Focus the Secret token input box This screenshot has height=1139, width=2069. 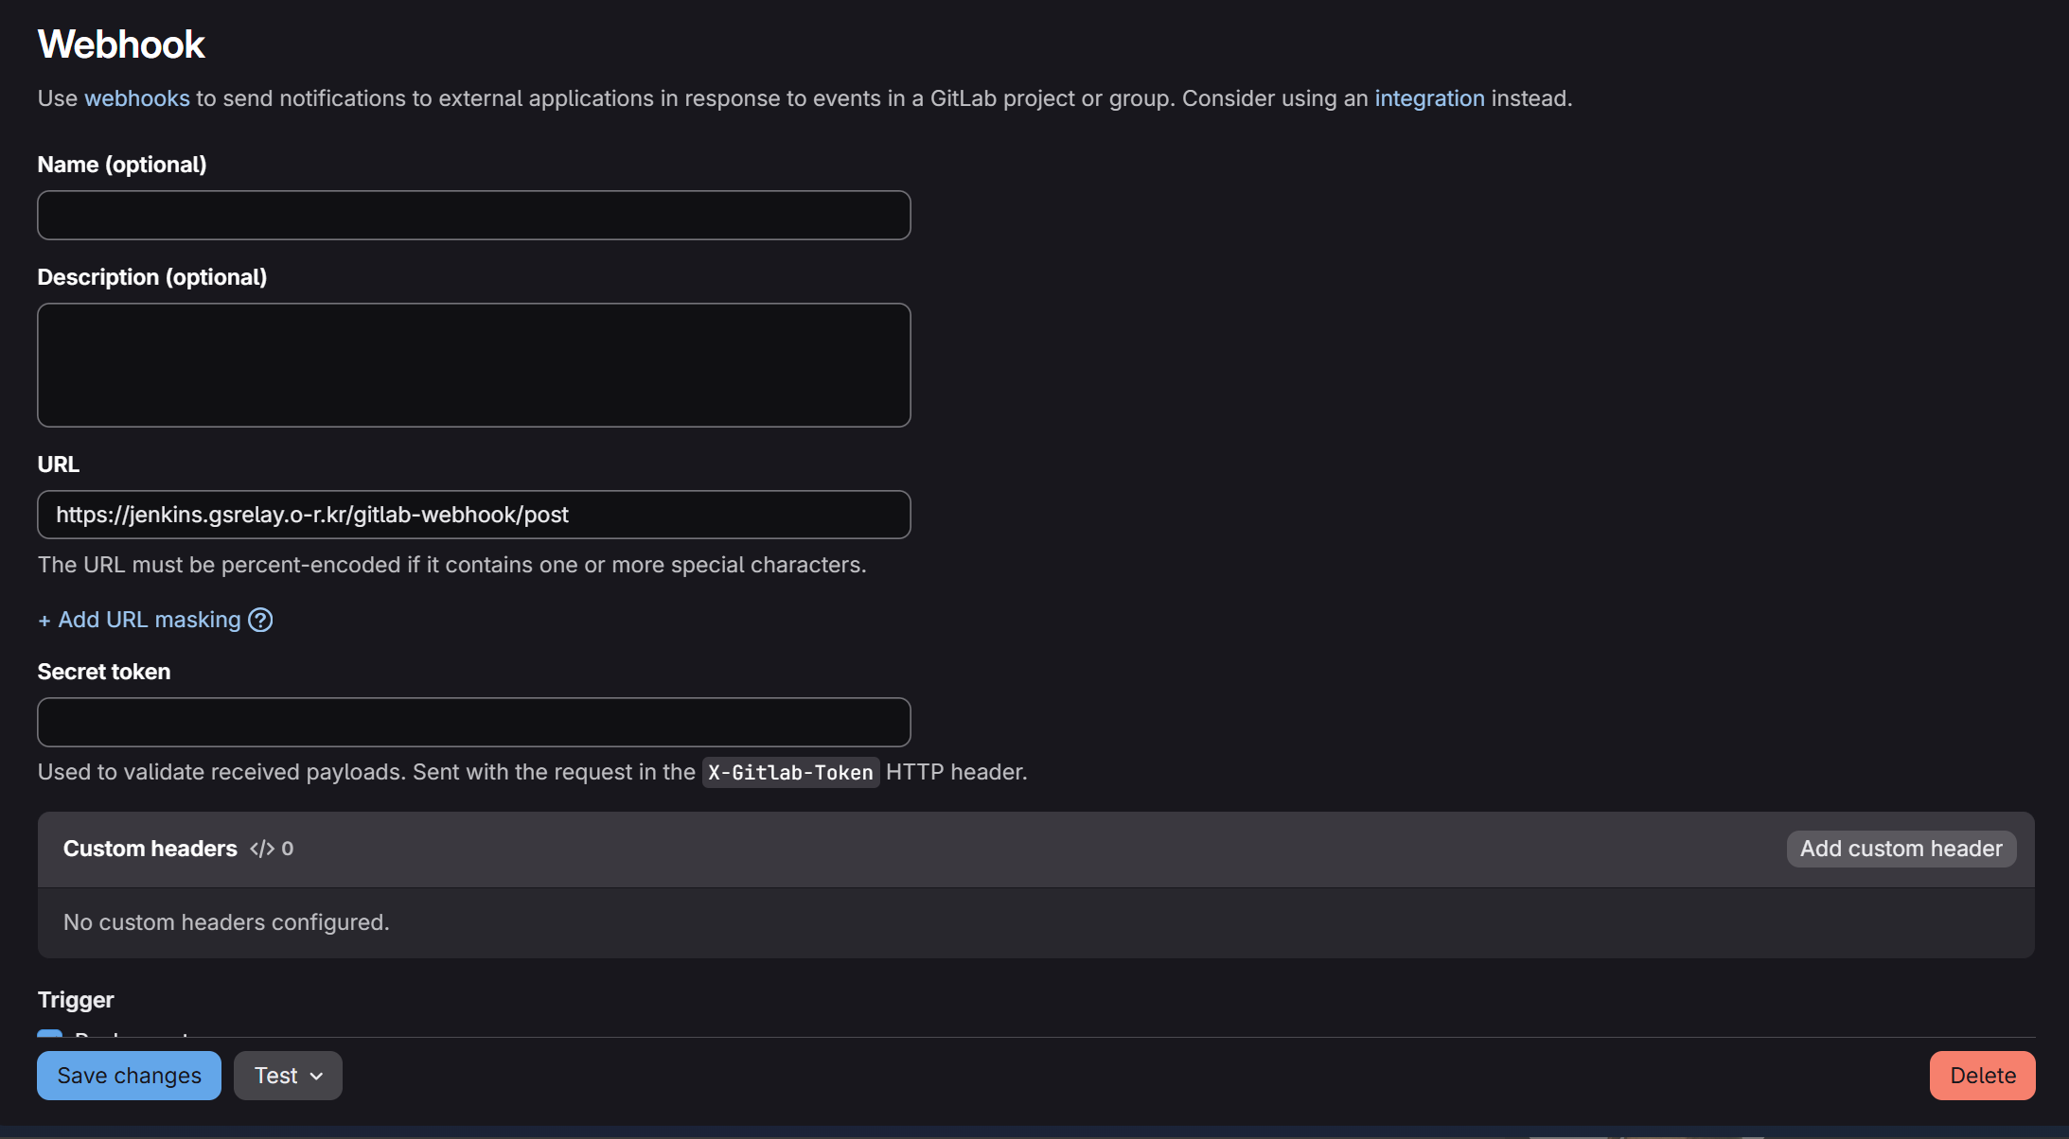tap(473, 723)
